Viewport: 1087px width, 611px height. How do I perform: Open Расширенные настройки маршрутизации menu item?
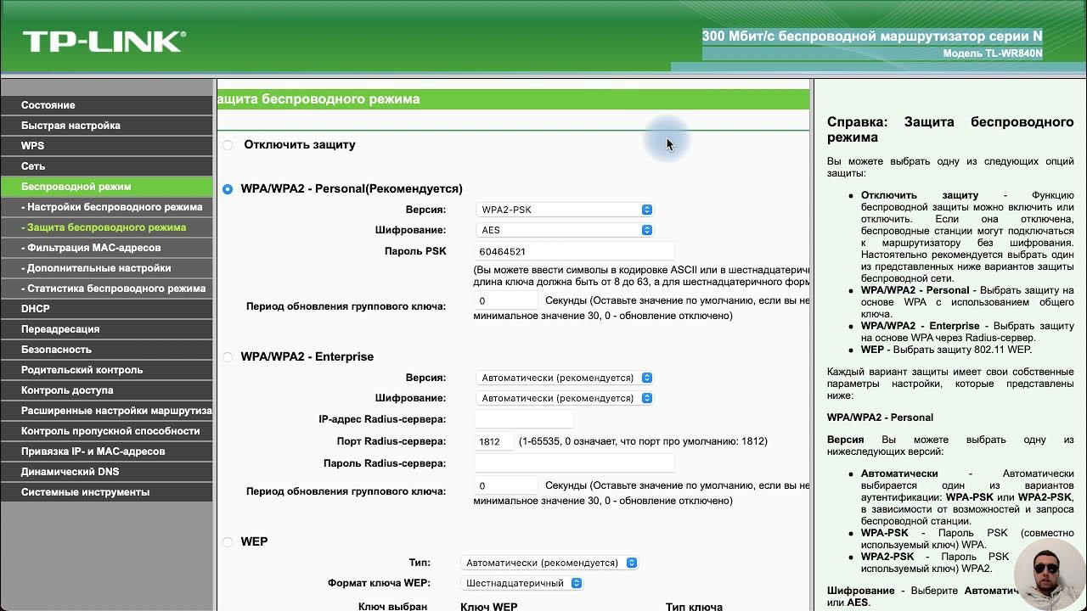[x=106, y=411]
